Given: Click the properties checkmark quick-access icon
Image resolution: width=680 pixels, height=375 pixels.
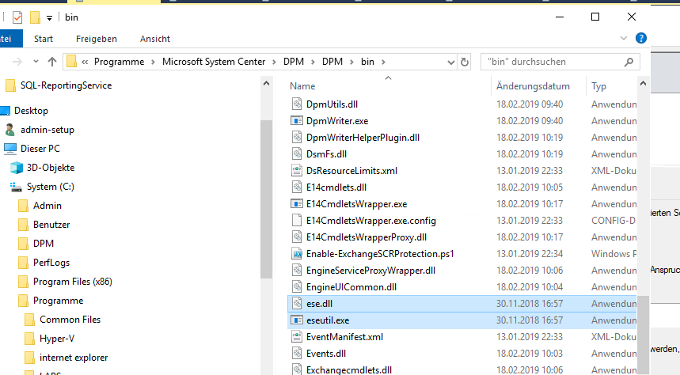Looking at the screenshot, I should 17,17.
